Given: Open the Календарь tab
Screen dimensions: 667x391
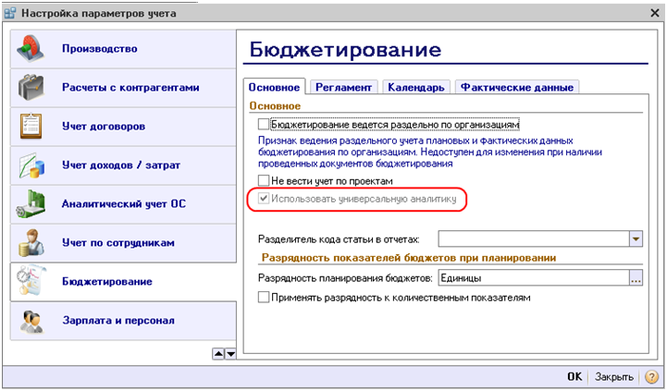Looking at the screenshot, I should coord(415,87).
